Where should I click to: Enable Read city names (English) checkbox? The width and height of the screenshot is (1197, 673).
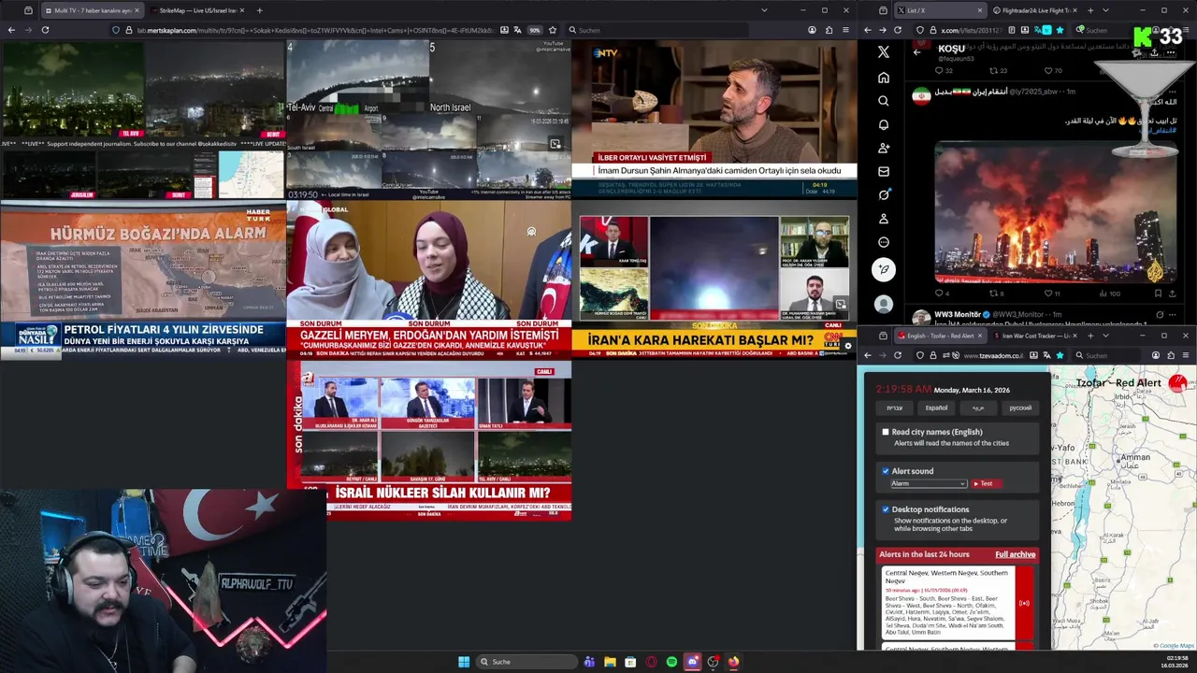point(886,432)
